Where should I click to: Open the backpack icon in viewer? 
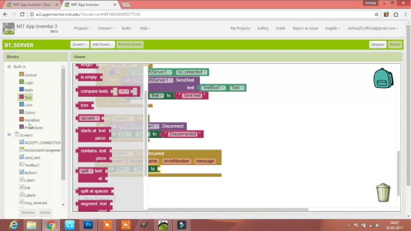tap(383, 78)
